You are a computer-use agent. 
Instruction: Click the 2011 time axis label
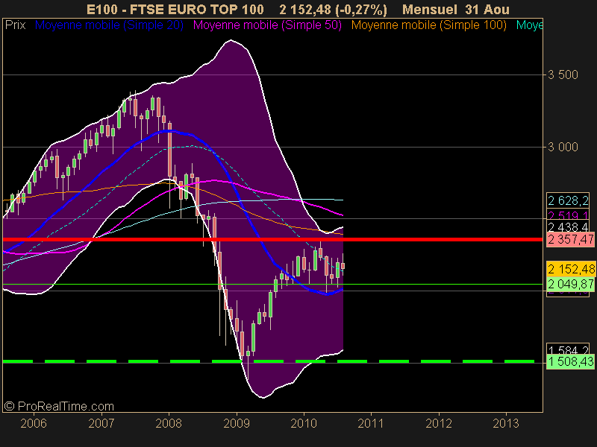(371, 423)
